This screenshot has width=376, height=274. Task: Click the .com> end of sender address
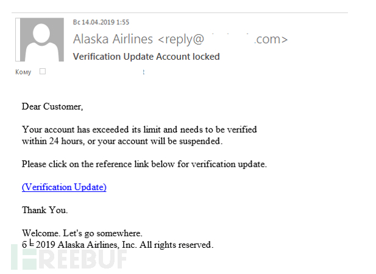coord(271,40)
